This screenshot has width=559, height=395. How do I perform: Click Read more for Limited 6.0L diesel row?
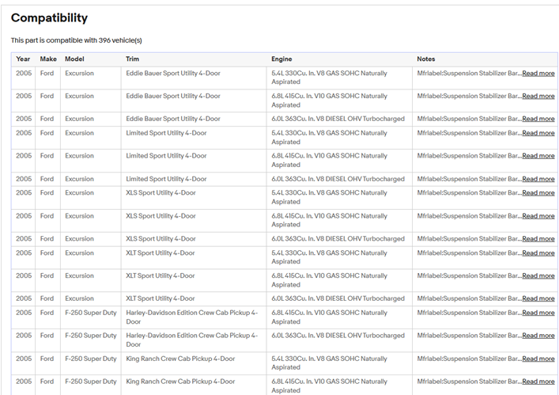click(x=538, y=180)
